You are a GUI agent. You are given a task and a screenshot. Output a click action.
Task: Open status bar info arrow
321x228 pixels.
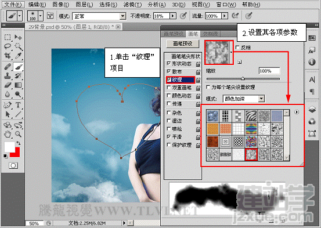pyautogui.click(x=124, y=223)
